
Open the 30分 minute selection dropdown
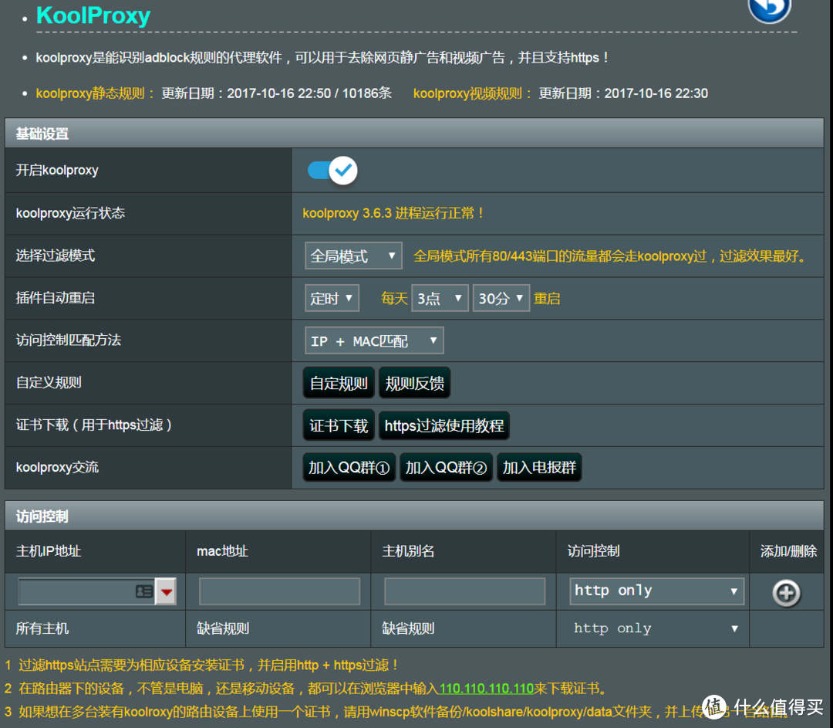pyautogui.click(x=501, y=298)
